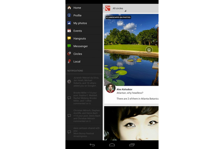Viewport: 224px width, 149px height.
Task: Tap the Google+ logo icon
Action: tap(107, 8)
